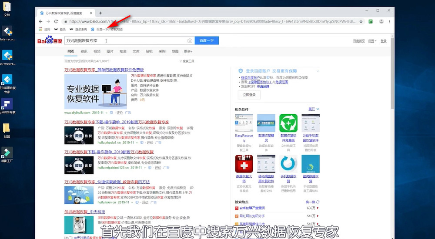This screenshot has width=435, height=239.
Task: Click the 壁虎数据恢复 gecko icon
Action: pos(311,164)
